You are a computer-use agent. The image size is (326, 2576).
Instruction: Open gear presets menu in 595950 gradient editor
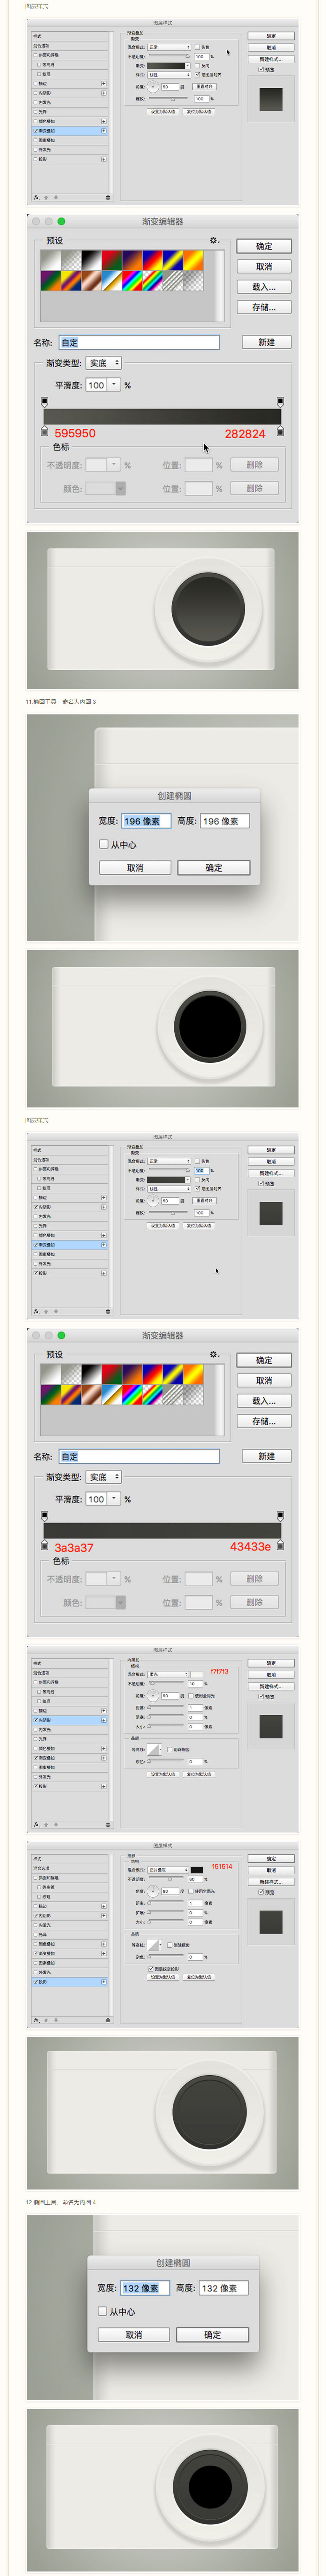pos(214,241)
